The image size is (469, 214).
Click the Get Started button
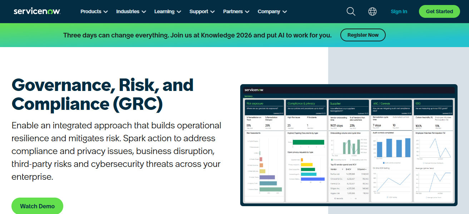(x=439, y=11)
